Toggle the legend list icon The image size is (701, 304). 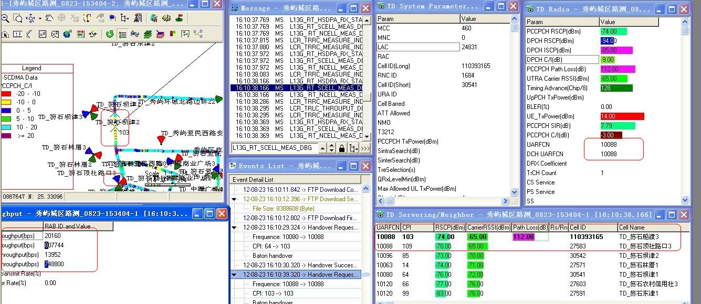[122, 34]
